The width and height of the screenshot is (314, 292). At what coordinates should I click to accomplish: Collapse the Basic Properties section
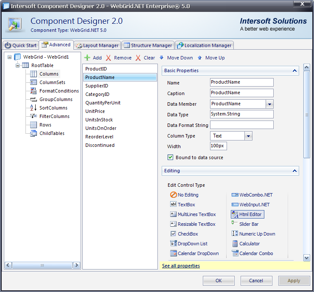(294, 70)
